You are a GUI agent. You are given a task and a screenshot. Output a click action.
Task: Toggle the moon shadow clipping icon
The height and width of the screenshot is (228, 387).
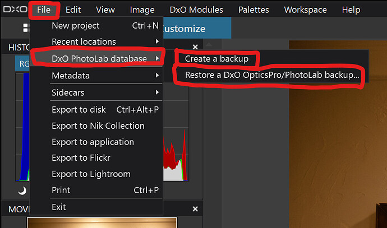[x=22, y=190]
